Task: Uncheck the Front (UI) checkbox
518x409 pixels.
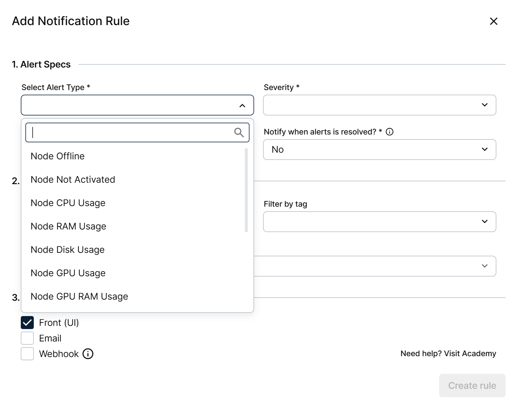Action: point(27,323)
